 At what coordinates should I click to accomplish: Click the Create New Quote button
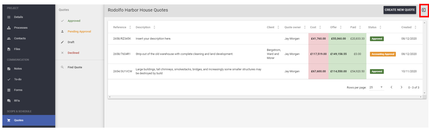(400, 10)
